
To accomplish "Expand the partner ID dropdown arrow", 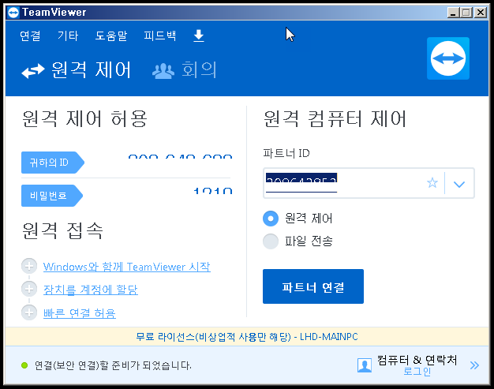I will (459, 184).
